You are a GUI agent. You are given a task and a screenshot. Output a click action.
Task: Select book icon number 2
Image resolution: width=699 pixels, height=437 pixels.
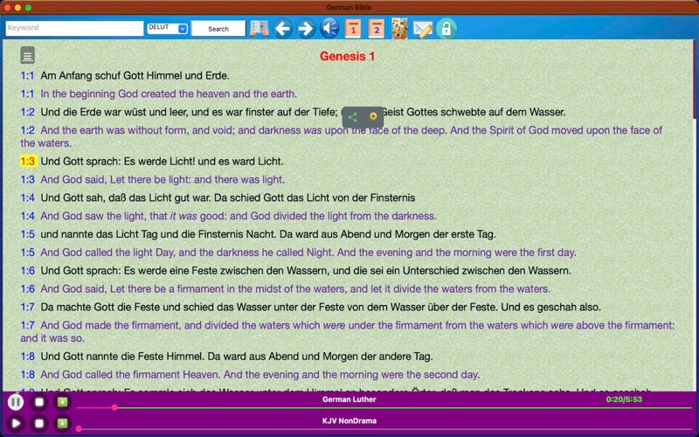pyautogui.click(x=377, y=29)
